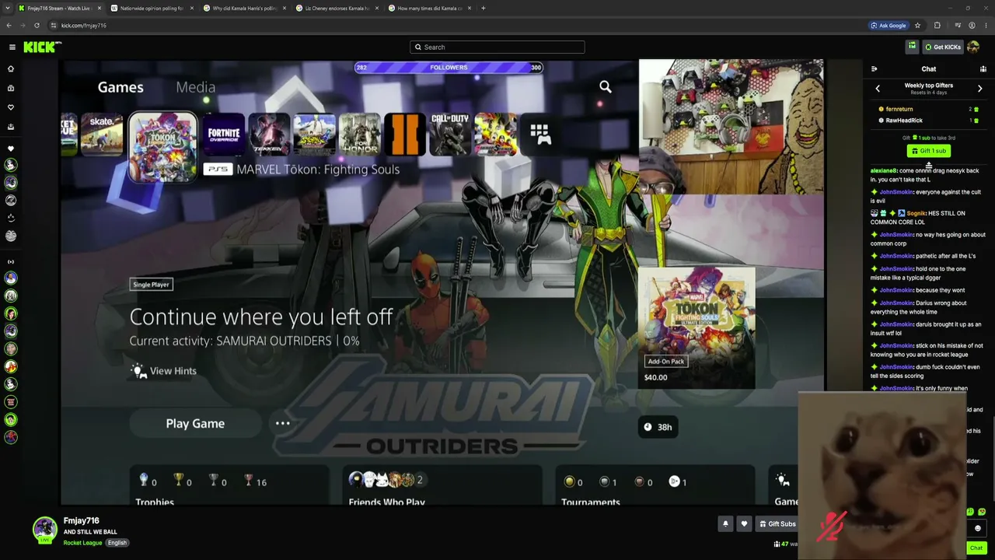Image resolution: width=995 pixels, height=560 pixels.
Task: Click the Add-On Pack $40.00 card
Action: [x=696, y=327]
